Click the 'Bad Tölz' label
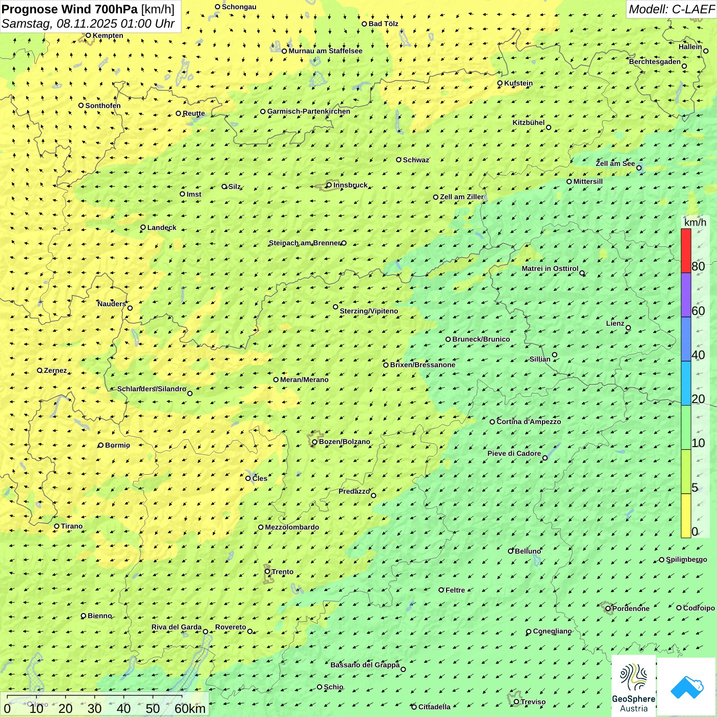The width and height of the screenshot is (717, 717). [x=384, y=24]
